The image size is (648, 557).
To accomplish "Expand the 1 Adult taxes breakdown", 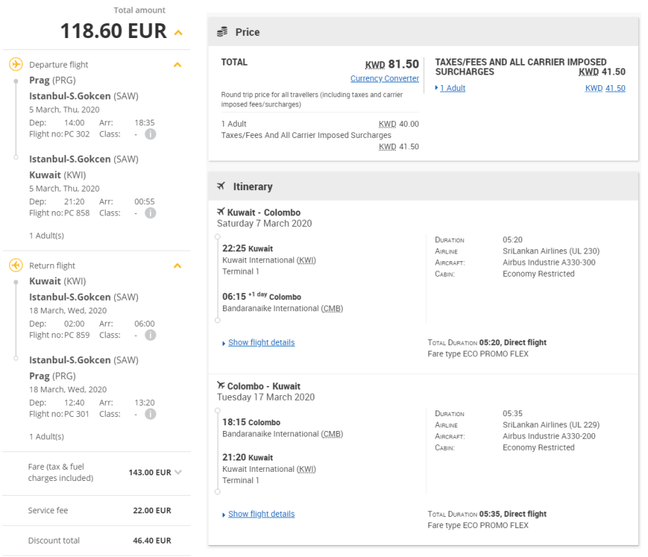I will point(450,88).
